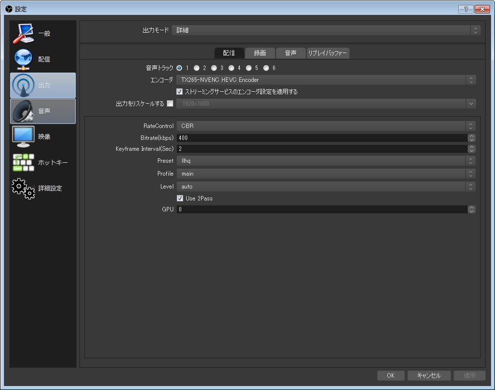This screenshot has height=390, width=495.
Task: Select audio track 1 radio button
Action: pos(179,68)
